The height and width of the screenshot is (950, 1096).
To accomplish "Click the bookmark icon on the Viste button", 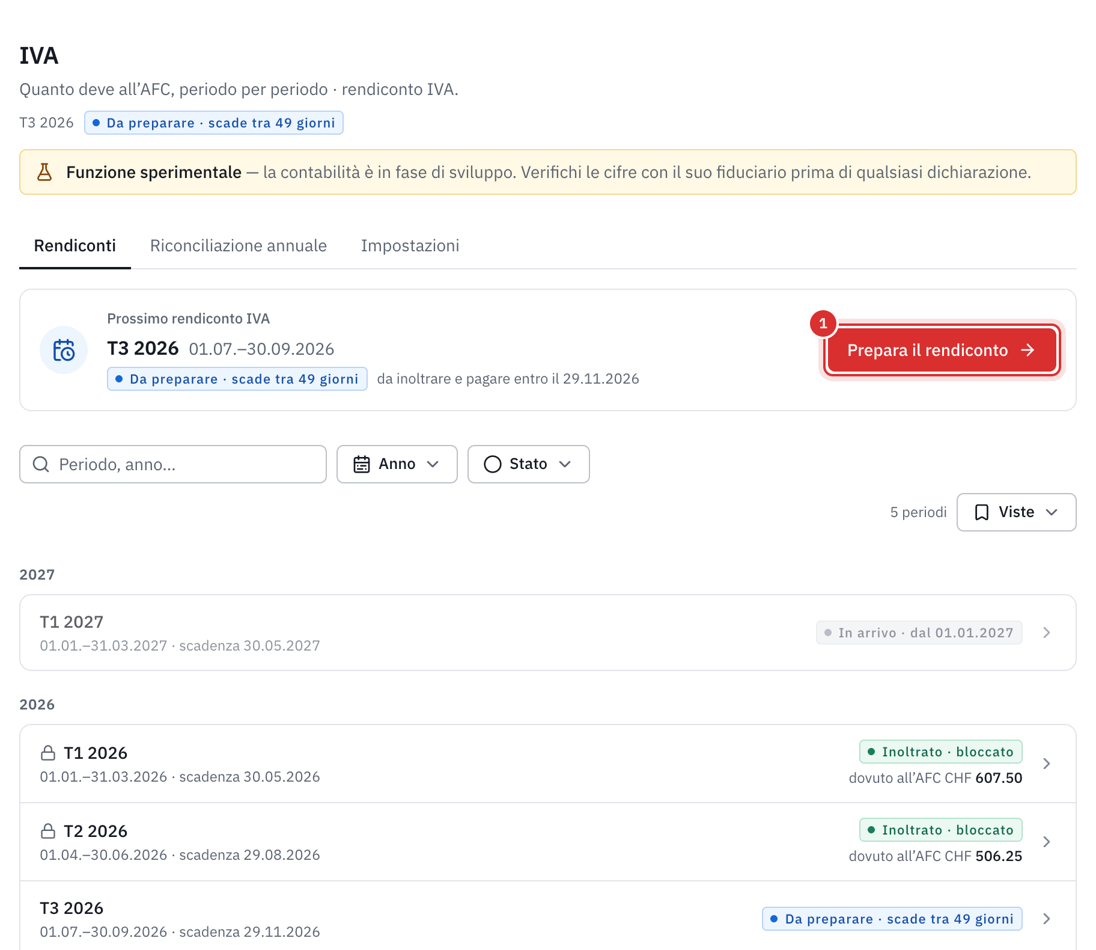I will point(982,512).
